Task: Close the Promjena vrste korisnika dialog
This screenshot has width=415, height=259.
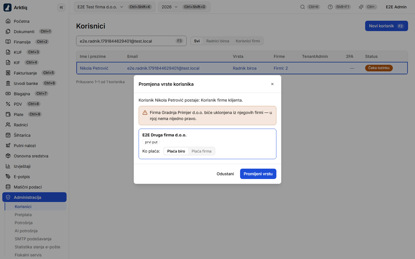Action: pyautogui.click(x=272, y=84)
